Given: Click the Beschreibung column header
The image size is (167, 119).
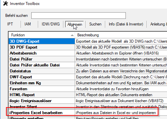Looking at the screenshot, I should click(x=121, y=35).
